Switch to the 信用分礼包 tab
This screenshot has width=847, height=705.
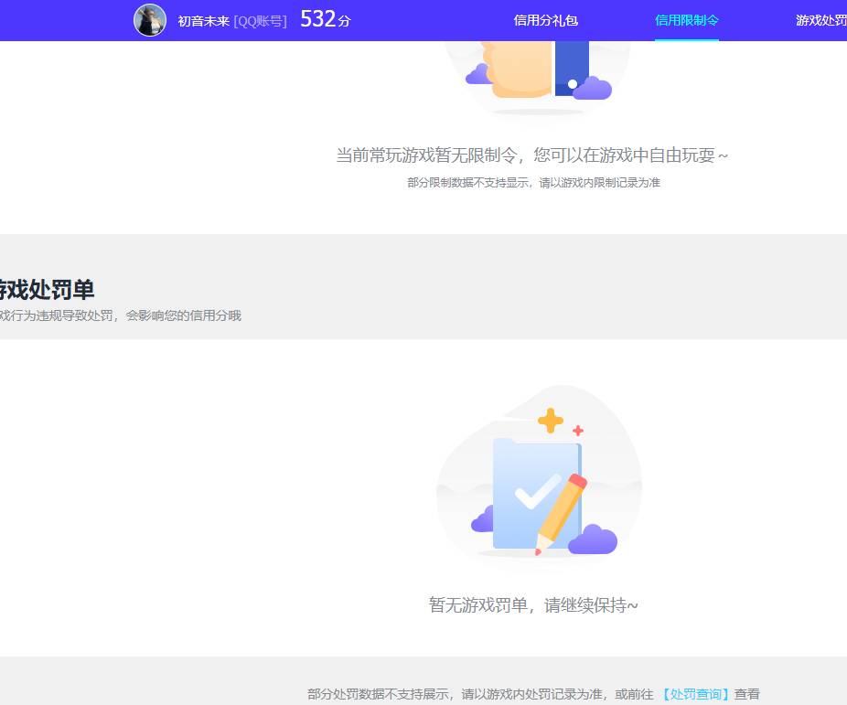click(546, 20)
